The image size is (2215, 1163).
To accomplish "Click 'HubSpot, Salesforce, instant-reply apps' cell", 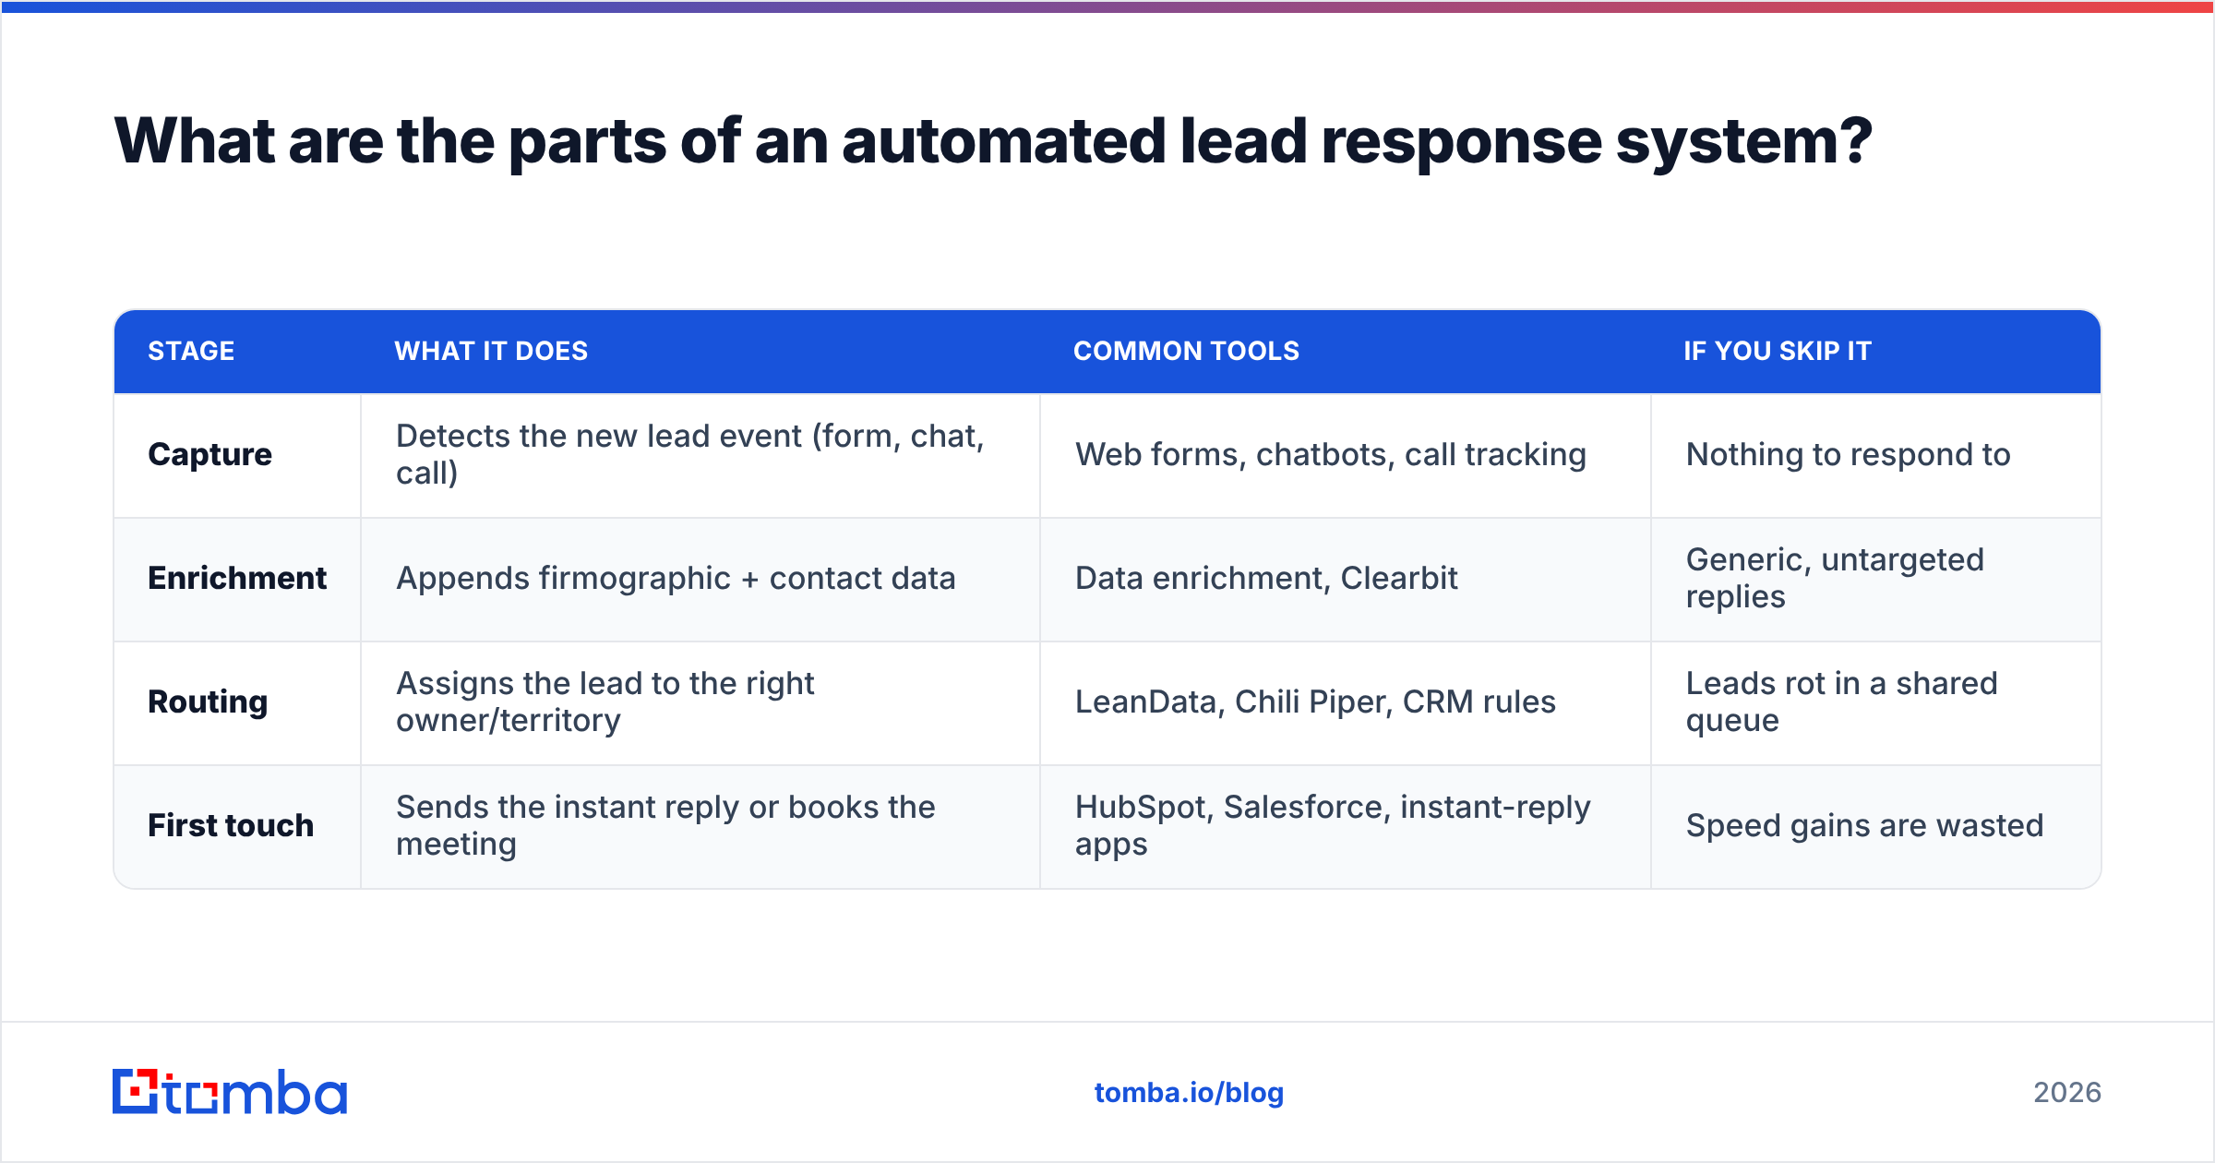I will tap(1346, 826).
